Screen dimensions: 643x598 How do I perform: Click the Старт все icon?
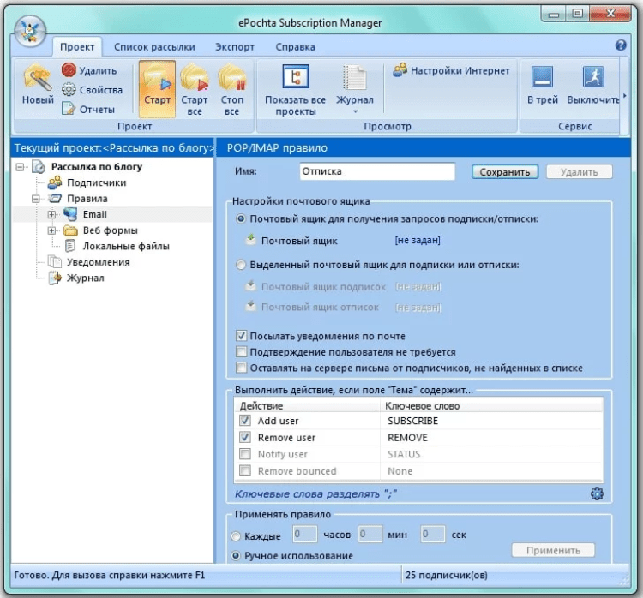pos(195,89)
